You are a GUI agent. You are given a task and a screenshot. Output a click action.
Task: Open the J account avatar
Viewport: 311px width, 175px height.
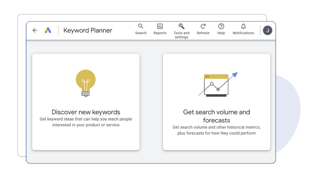point(268,30)
